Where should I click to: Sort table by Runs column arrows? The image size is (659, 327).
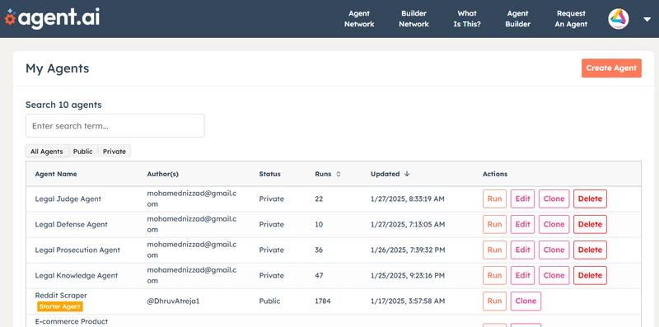pyautogui.click(x=339, y=174)
